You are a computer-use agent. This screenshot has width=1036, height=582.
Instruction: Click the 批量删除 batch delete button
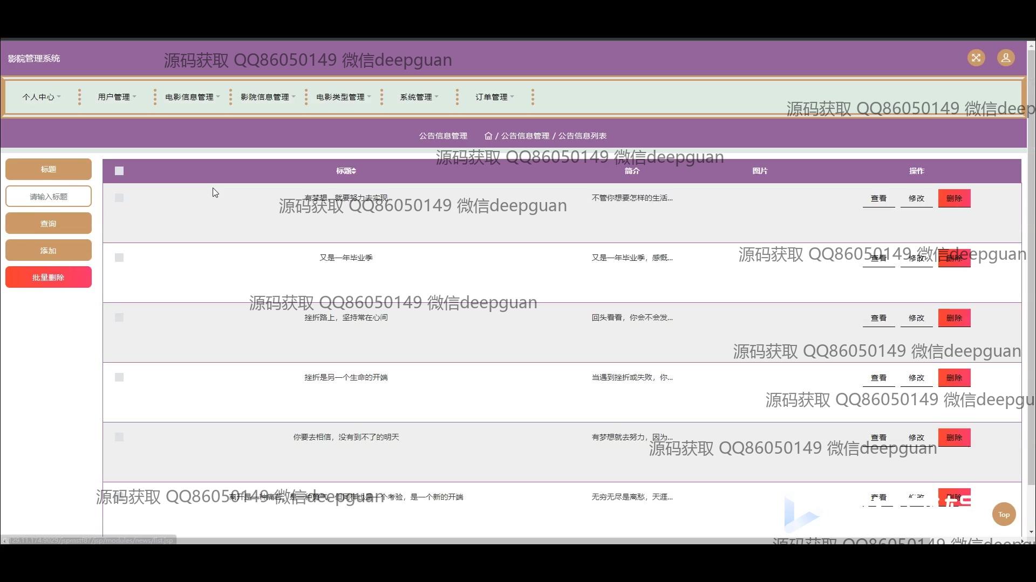[49, 277]
